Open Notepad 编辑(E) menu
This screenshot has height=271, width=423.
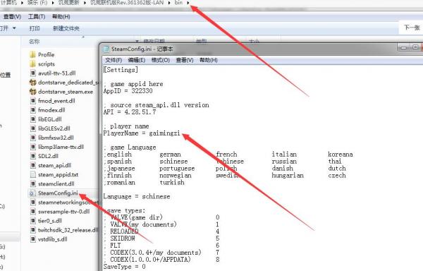pos(137,60)
